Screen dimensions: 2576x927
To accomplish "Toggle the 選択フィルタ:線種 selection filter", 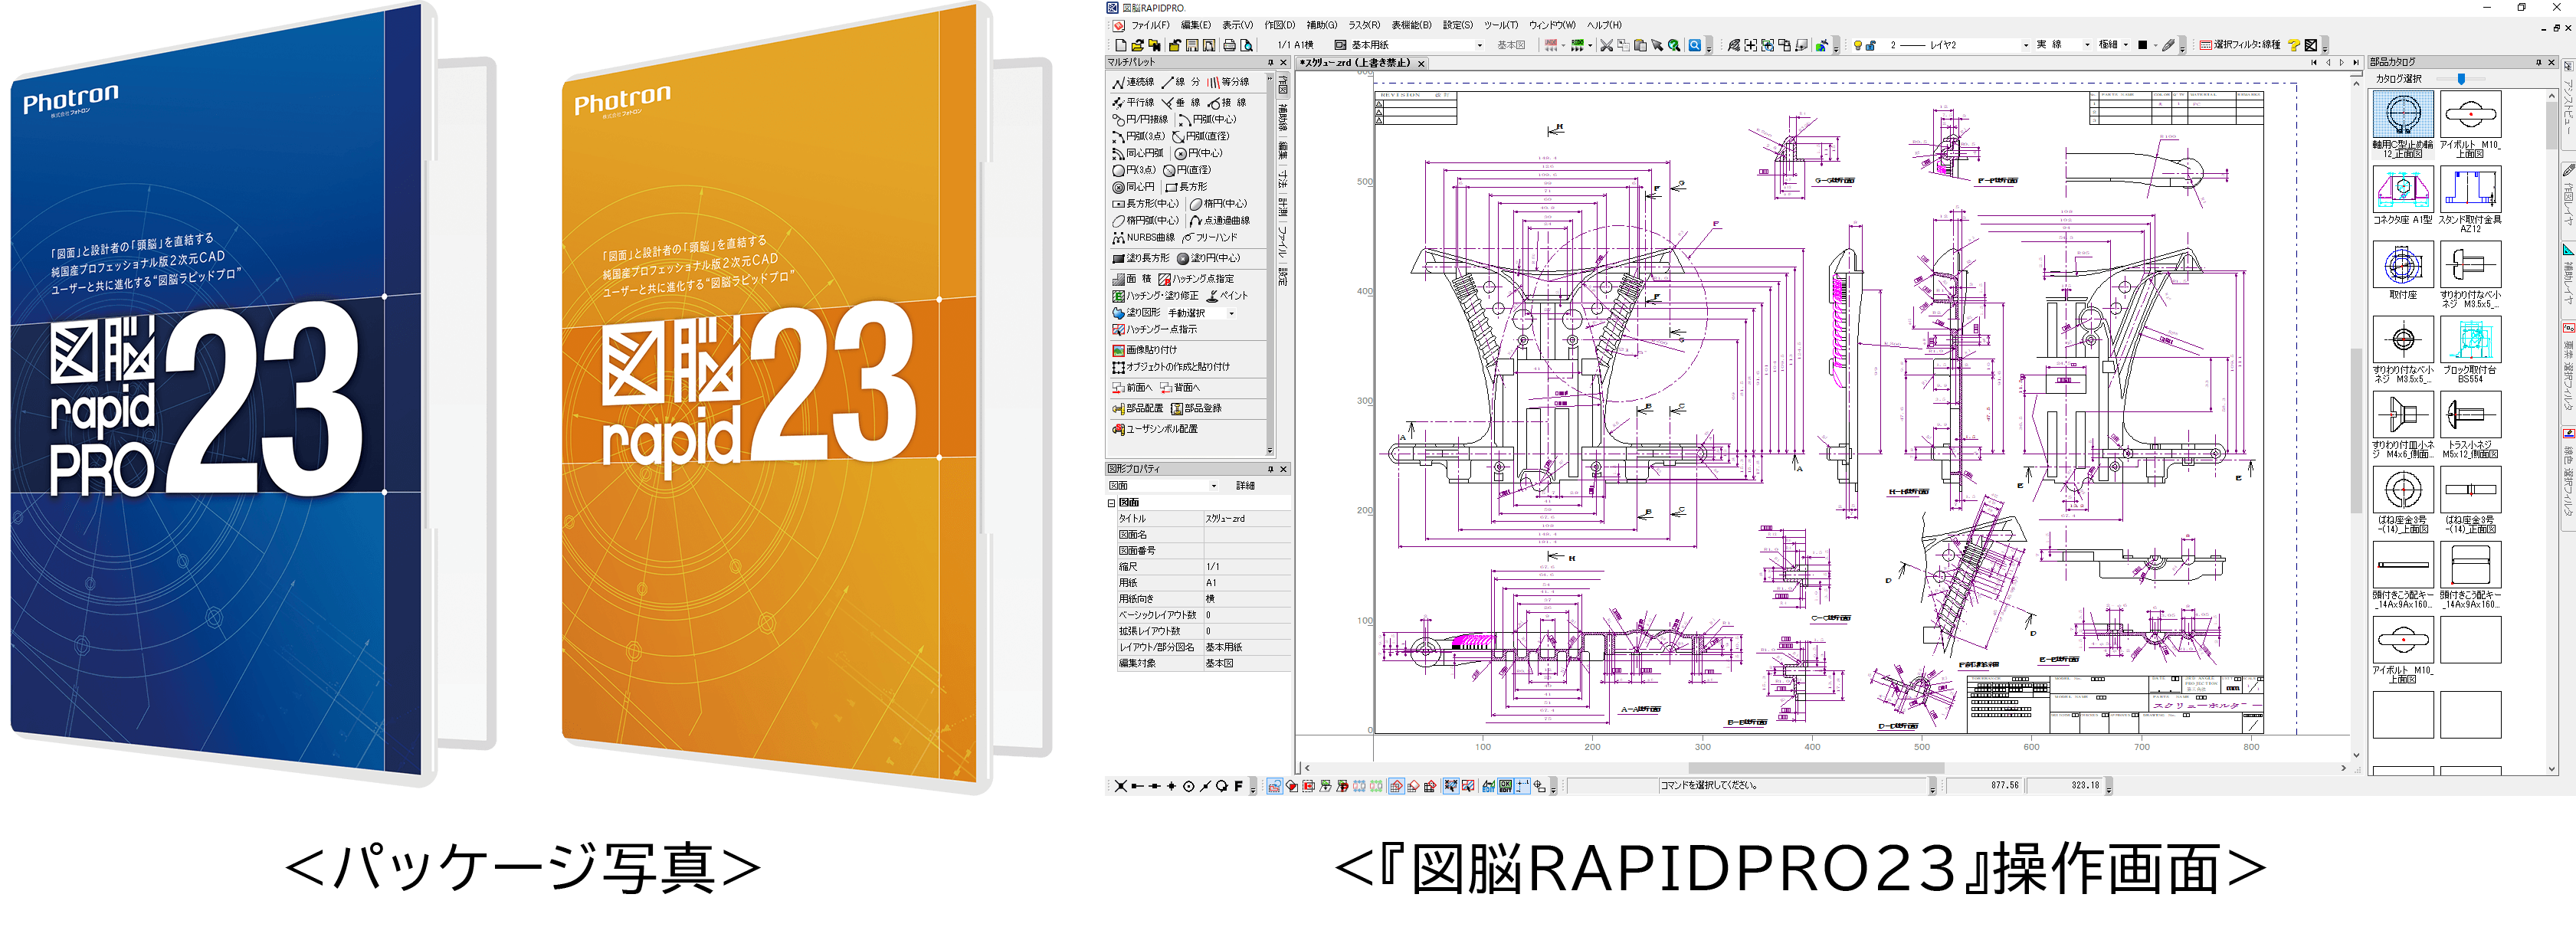I will click(2239, 45).
